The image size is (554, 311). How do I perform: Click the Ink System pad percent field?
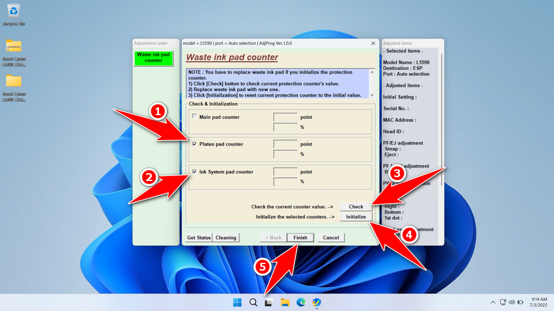(285, 182)
